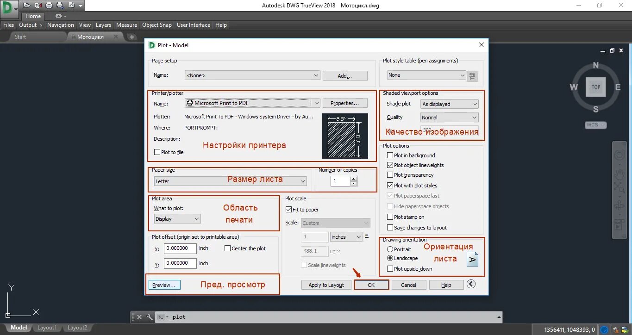
Task: Open the Layers ribbon panel
Action: point(103,25)
